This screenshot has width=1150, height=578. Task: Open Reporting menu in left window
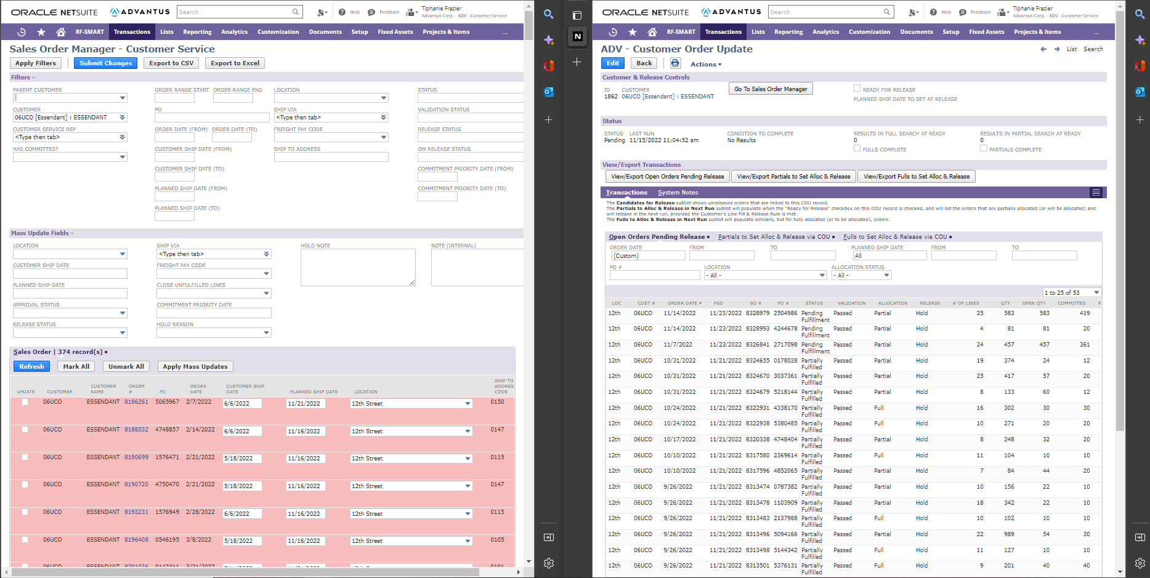[197, 32]
